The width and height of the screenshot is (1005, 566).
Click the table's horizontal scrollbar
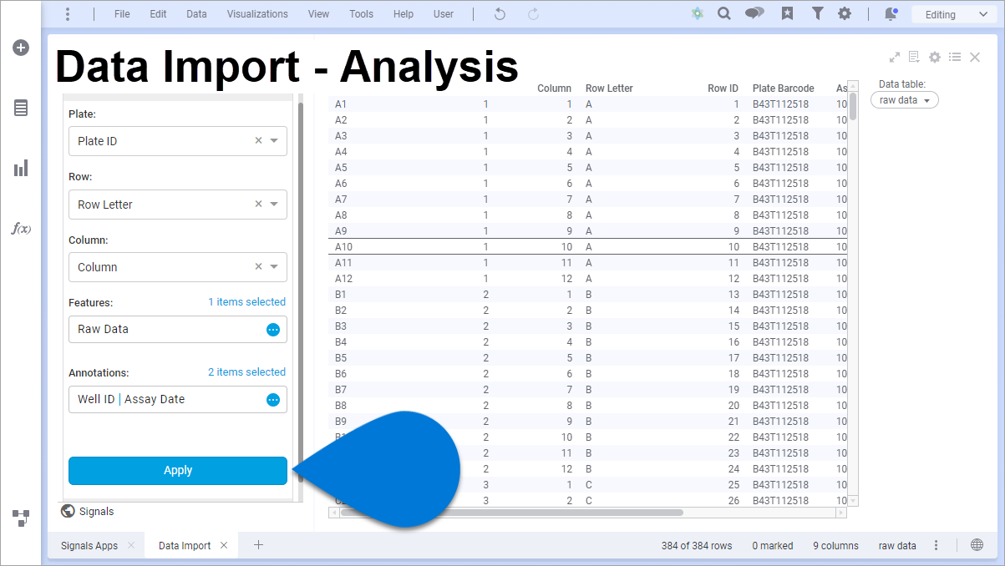click(512, 513)
